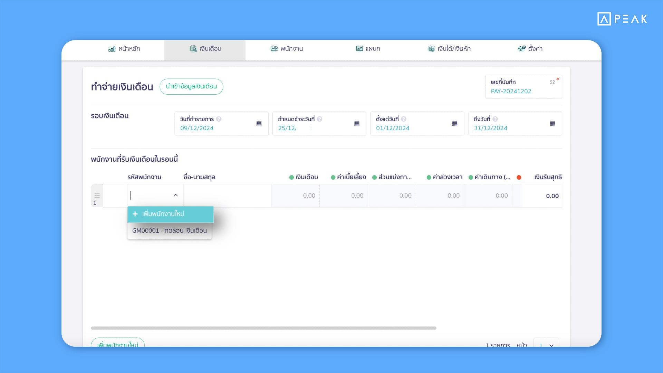Open the พนักงาน (Employee) tab
Image resolution: width=663 pixels, height=373 pixels.
coord(287,49)
